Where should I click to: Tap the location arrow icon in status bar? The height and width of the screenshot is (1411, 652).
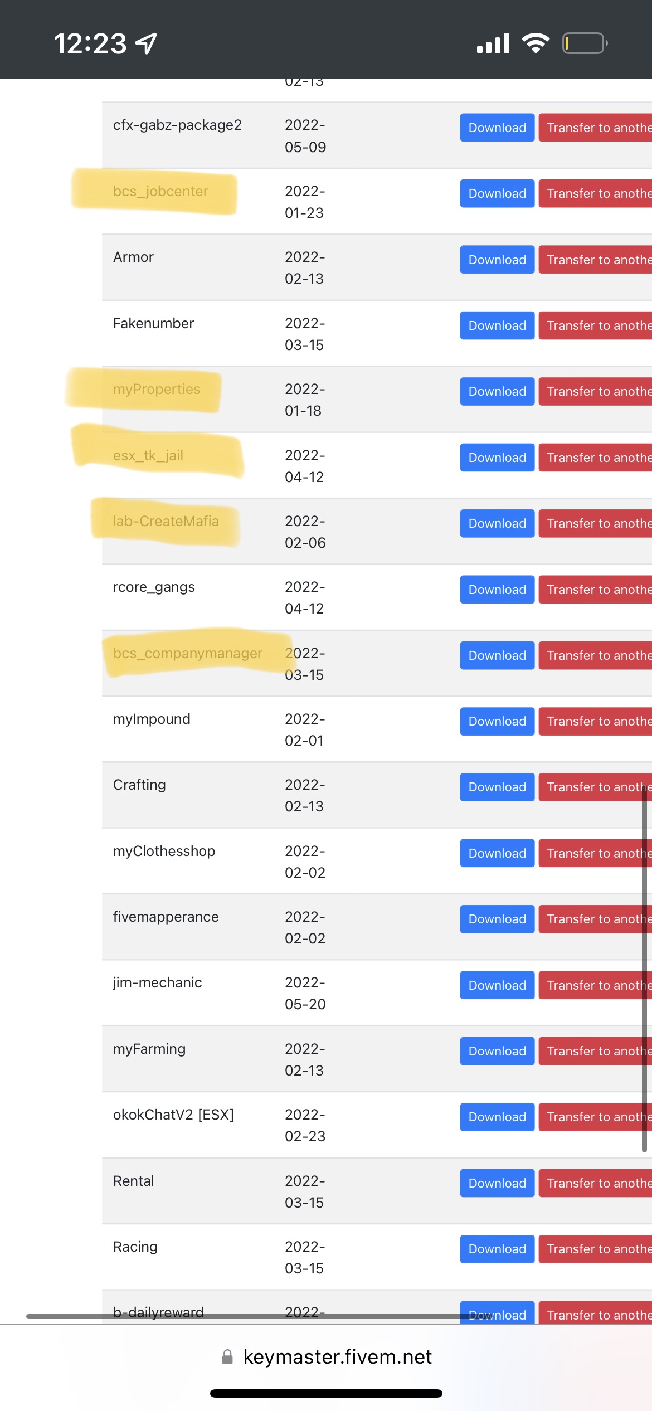147,43
